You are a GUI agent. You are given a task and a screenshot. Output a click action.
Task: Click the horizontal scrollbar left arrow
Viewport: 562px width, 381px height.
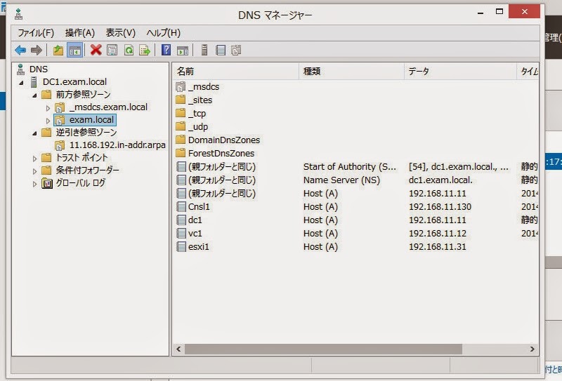click(178, 349)
